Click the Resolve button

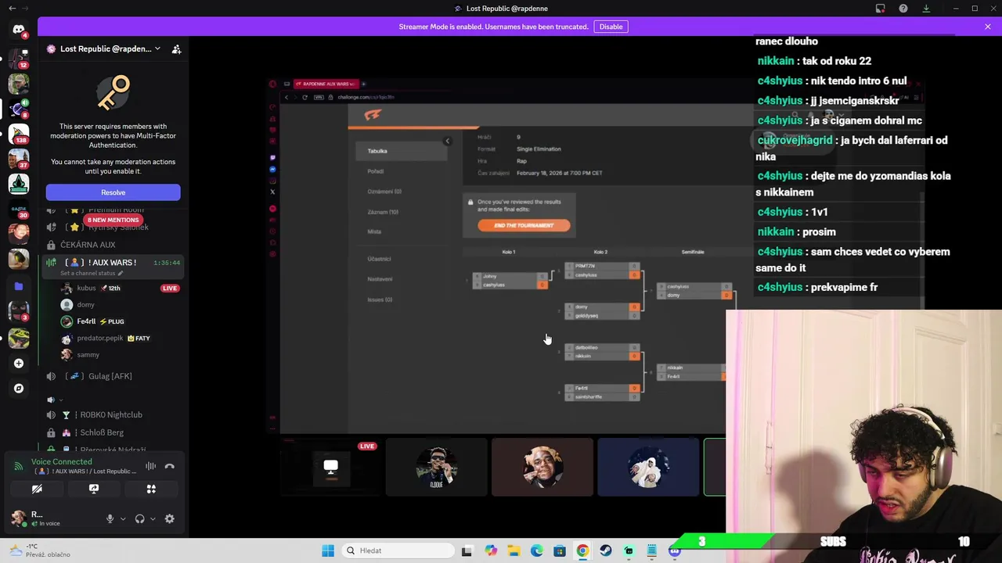pyautogui.click(x=113, y=192)
